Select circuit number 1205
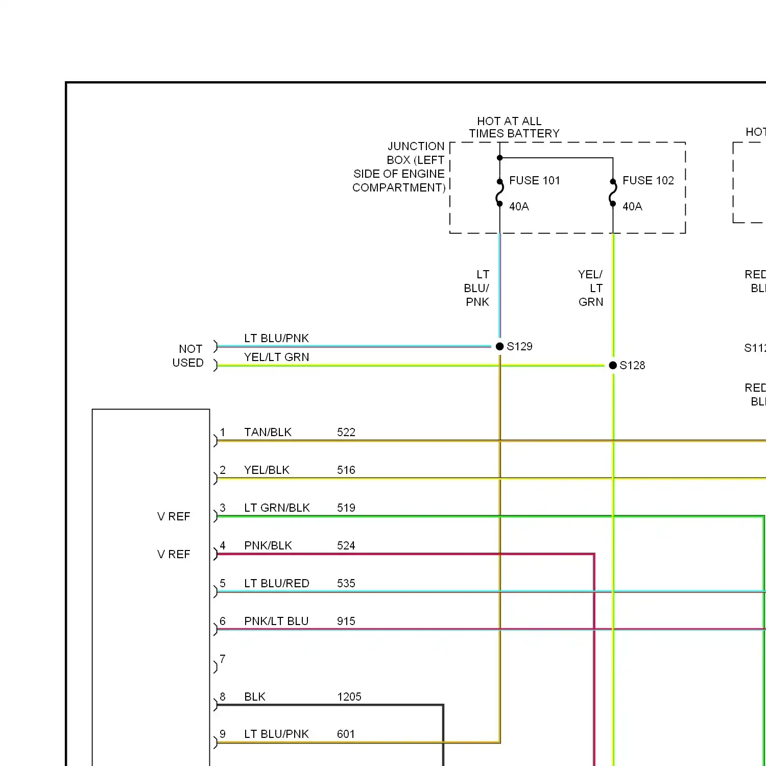 349,697
